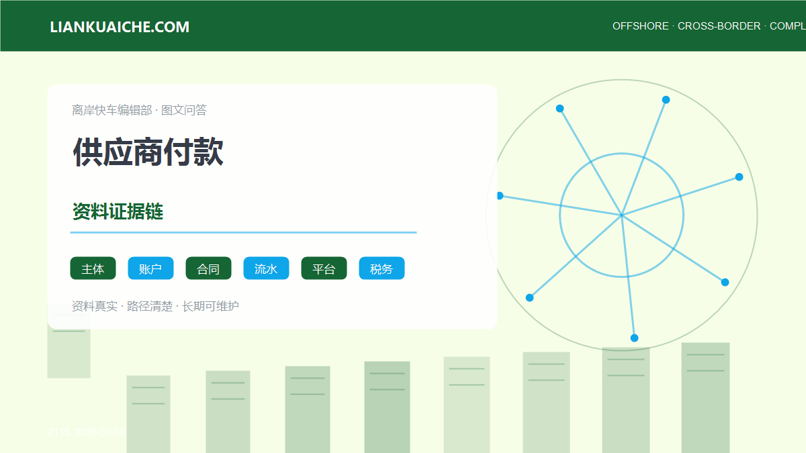This screenshot has width=806, height=453.
Task: Click the inner blue circle ring
Action: pos(622,154)
